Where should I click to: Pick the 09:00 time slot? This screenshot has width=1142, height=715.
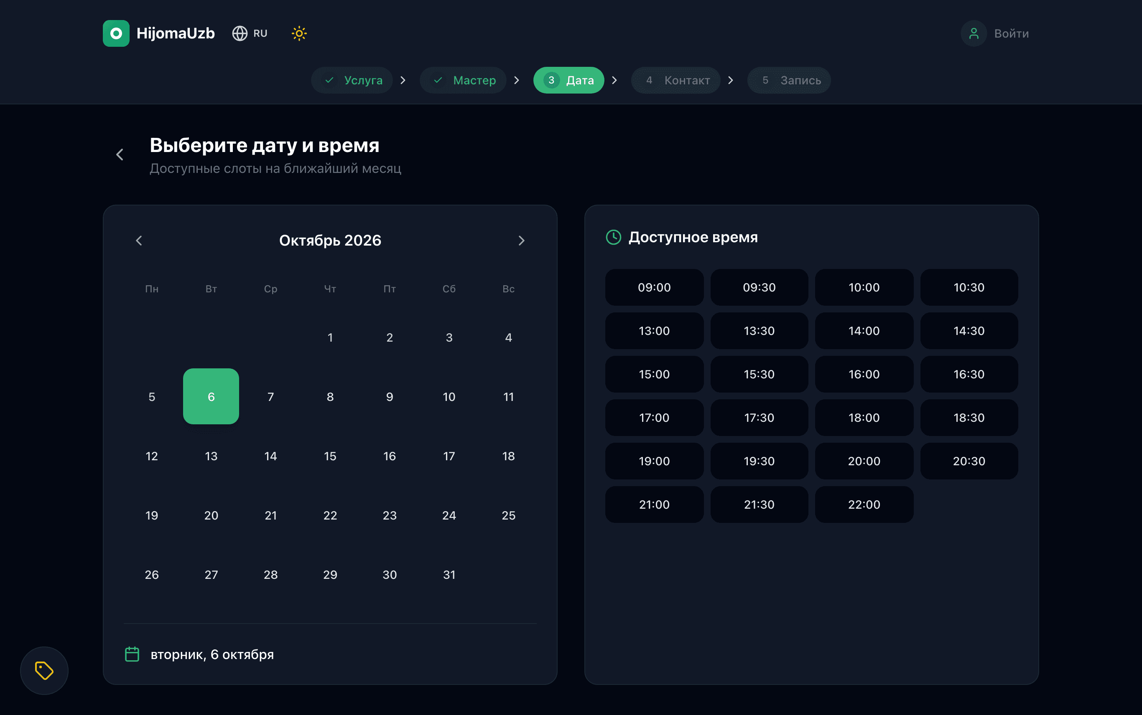point(655,287)
